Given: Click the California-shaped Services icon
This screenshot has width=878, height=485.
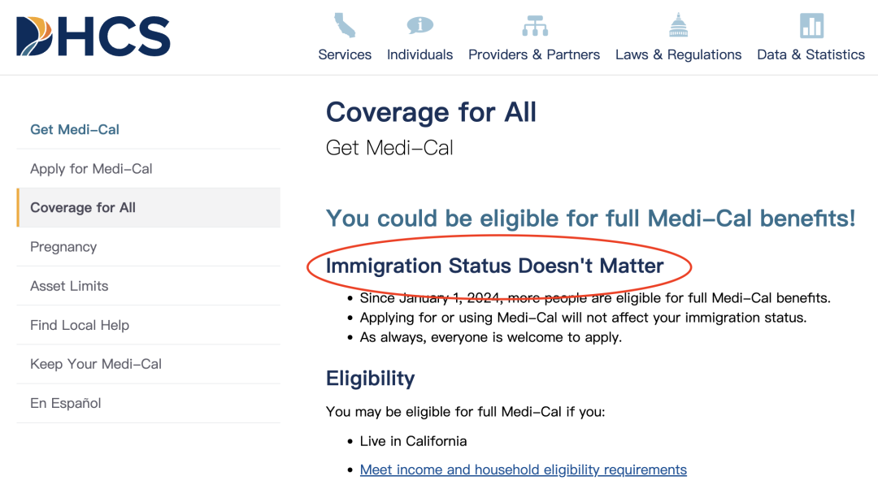Looking at the screenshot, I should 345,25.
